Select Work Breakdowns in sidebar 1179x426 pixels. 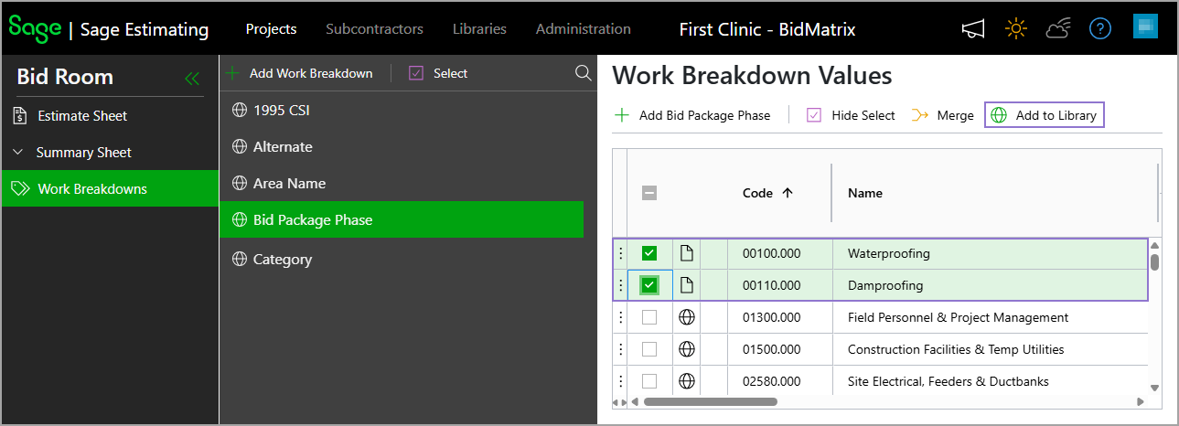click(x=110, y=189)
